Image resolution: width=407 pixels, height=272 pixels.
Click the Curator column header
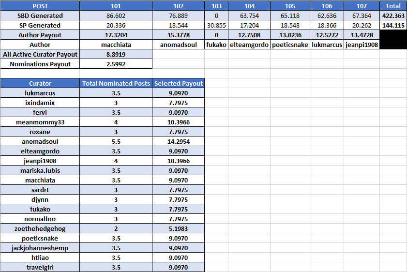(x=40, y=83)
